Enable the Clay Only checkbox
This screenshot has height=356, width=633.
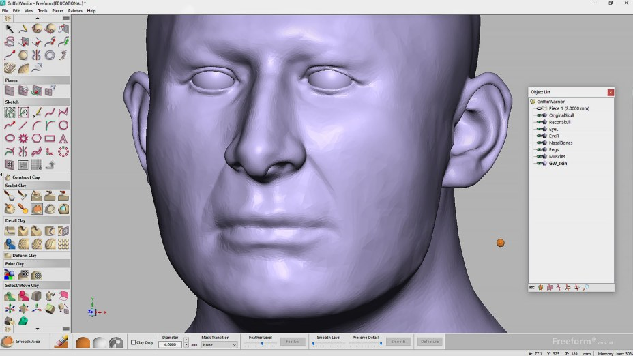click(134, 342)
